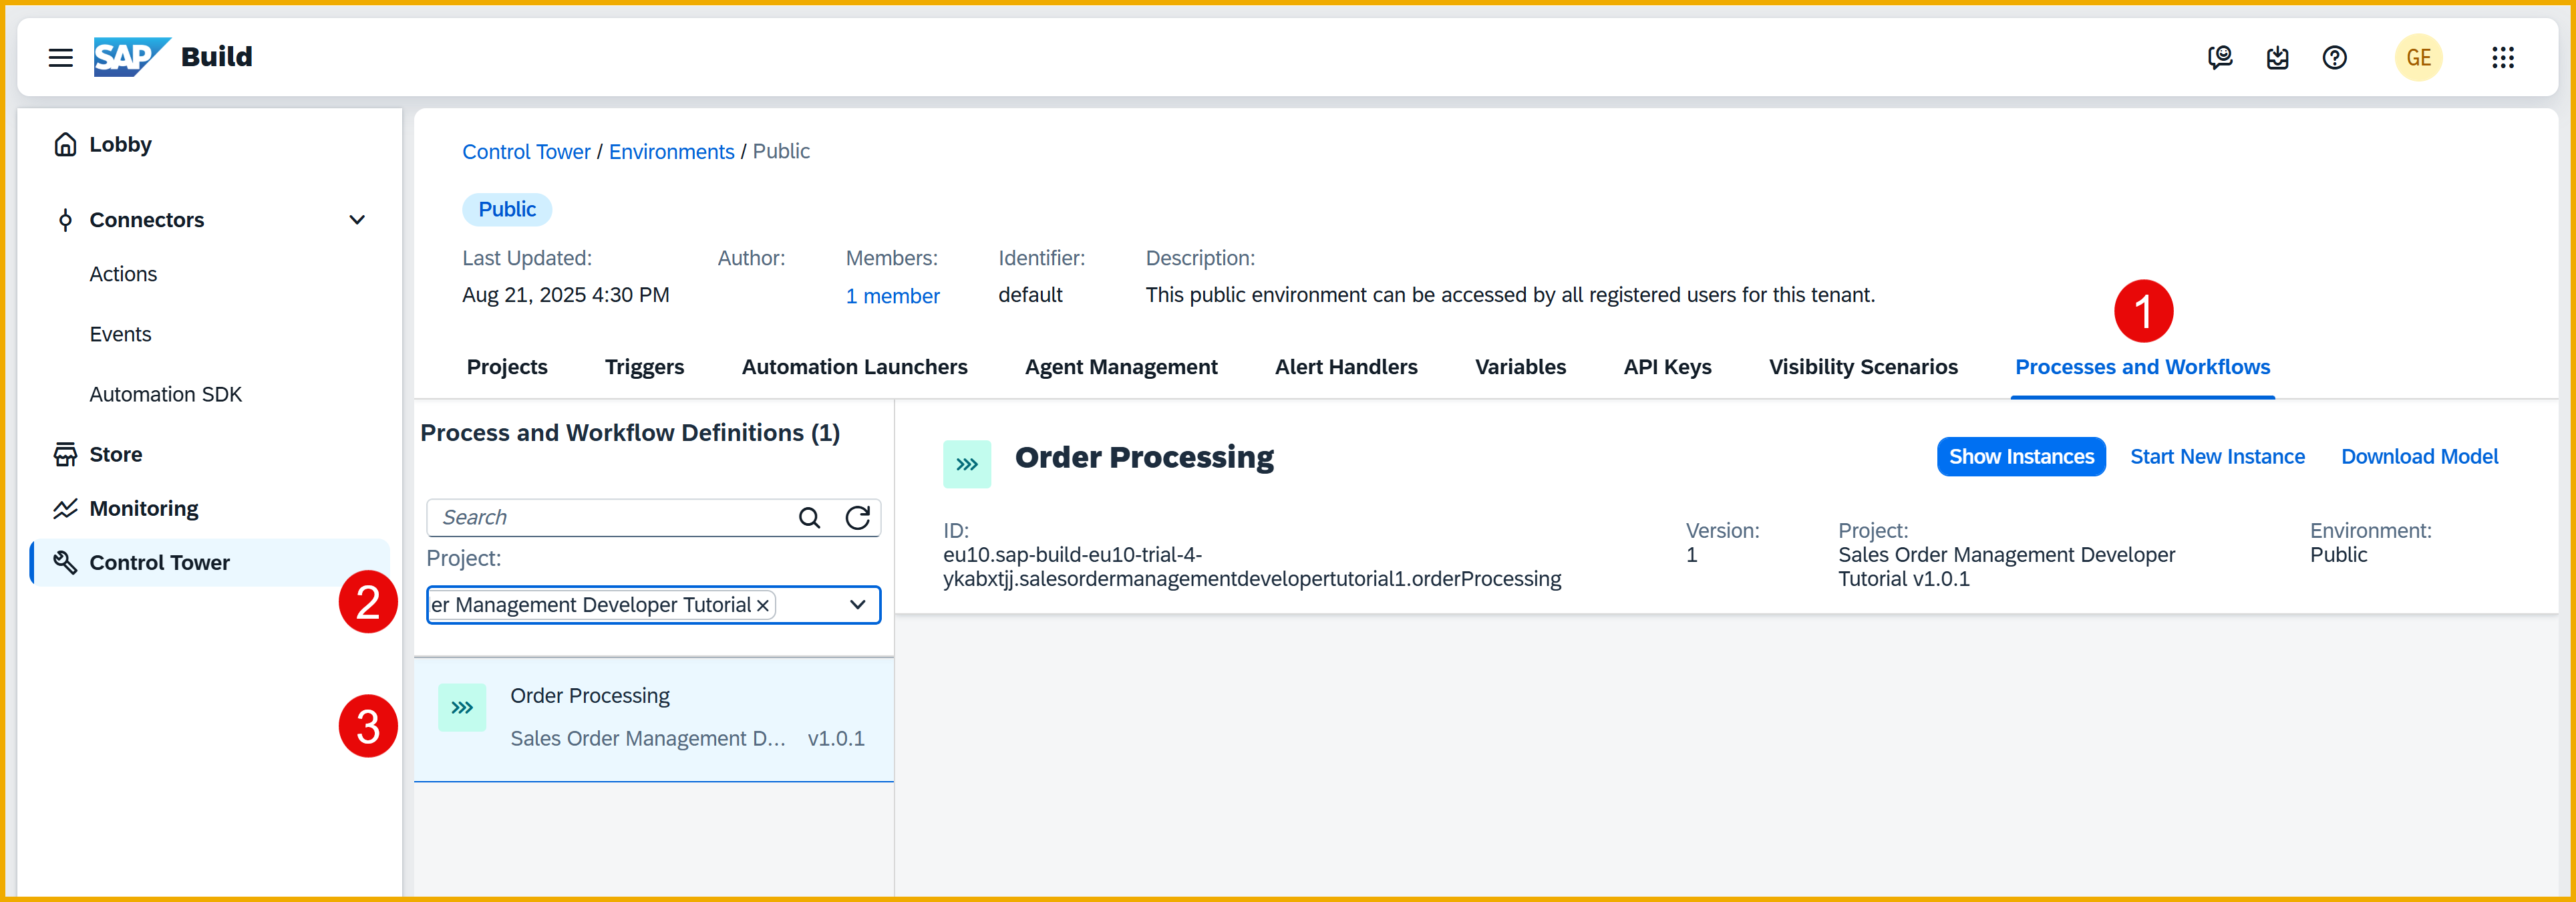The width and height of the screenshot is (2576, 902).
Task: Open the nine-dot product switcher
Action: pyautogui.click(x=2502, y=57)
